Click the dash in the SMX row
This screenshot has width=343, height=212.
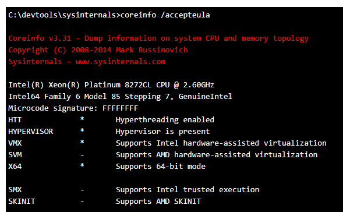click(x=82, y=190)
